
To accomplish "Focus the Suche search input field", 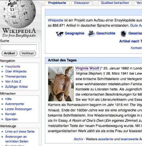I will tap(19, 47).
